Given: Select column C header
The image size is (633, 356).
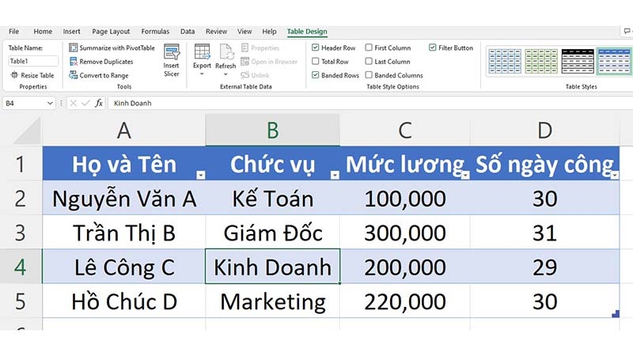Looking at the screenshot, I should [x=405, y=131].
